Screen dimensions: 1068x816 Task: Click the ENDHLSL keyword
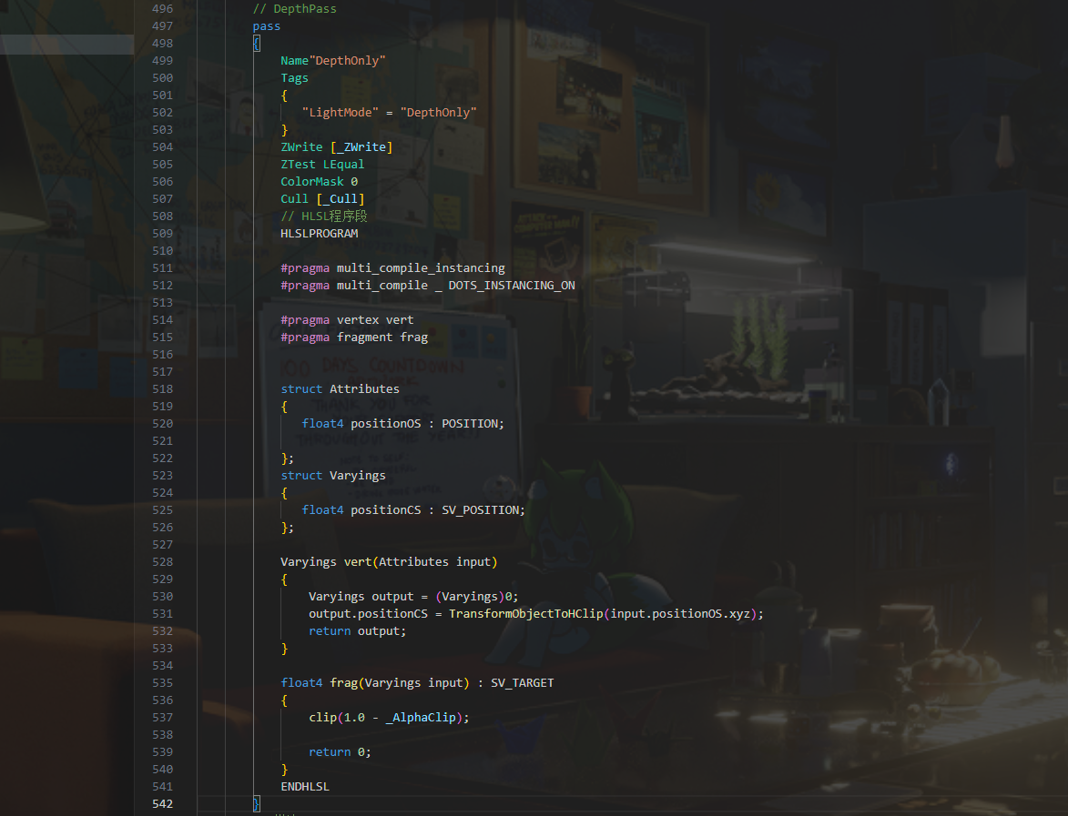click(x=305, y=787)
